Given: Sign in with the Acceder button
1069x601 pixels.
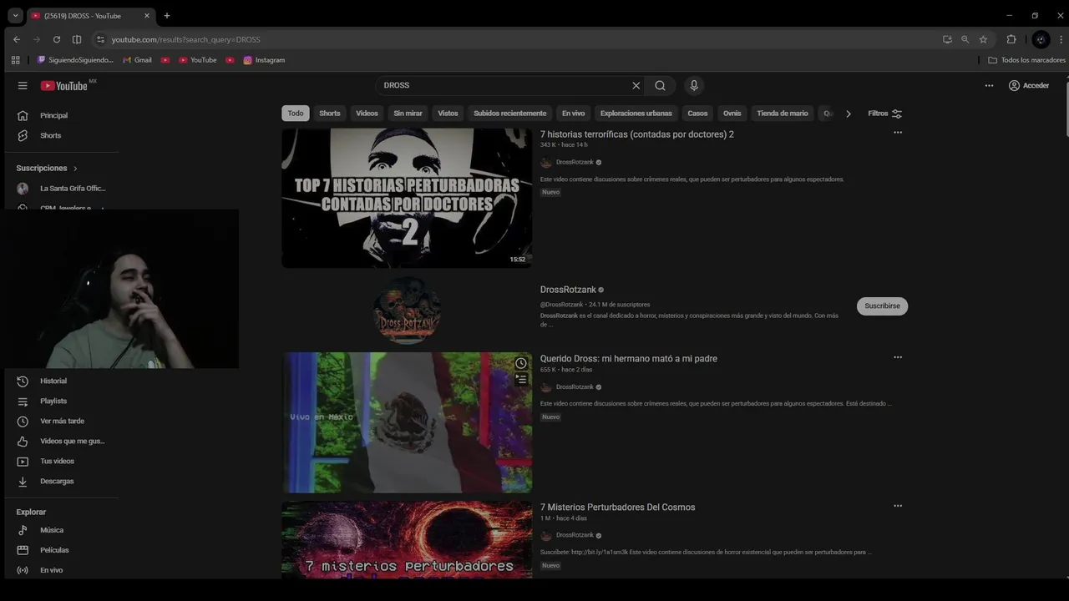Looking at the screenshot, I should (1028, 85).
